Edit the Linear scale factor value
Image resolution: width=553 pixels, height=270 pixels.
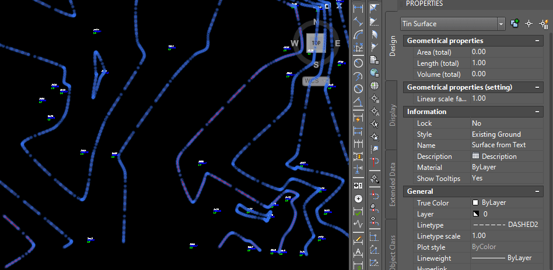pos(507,98)
